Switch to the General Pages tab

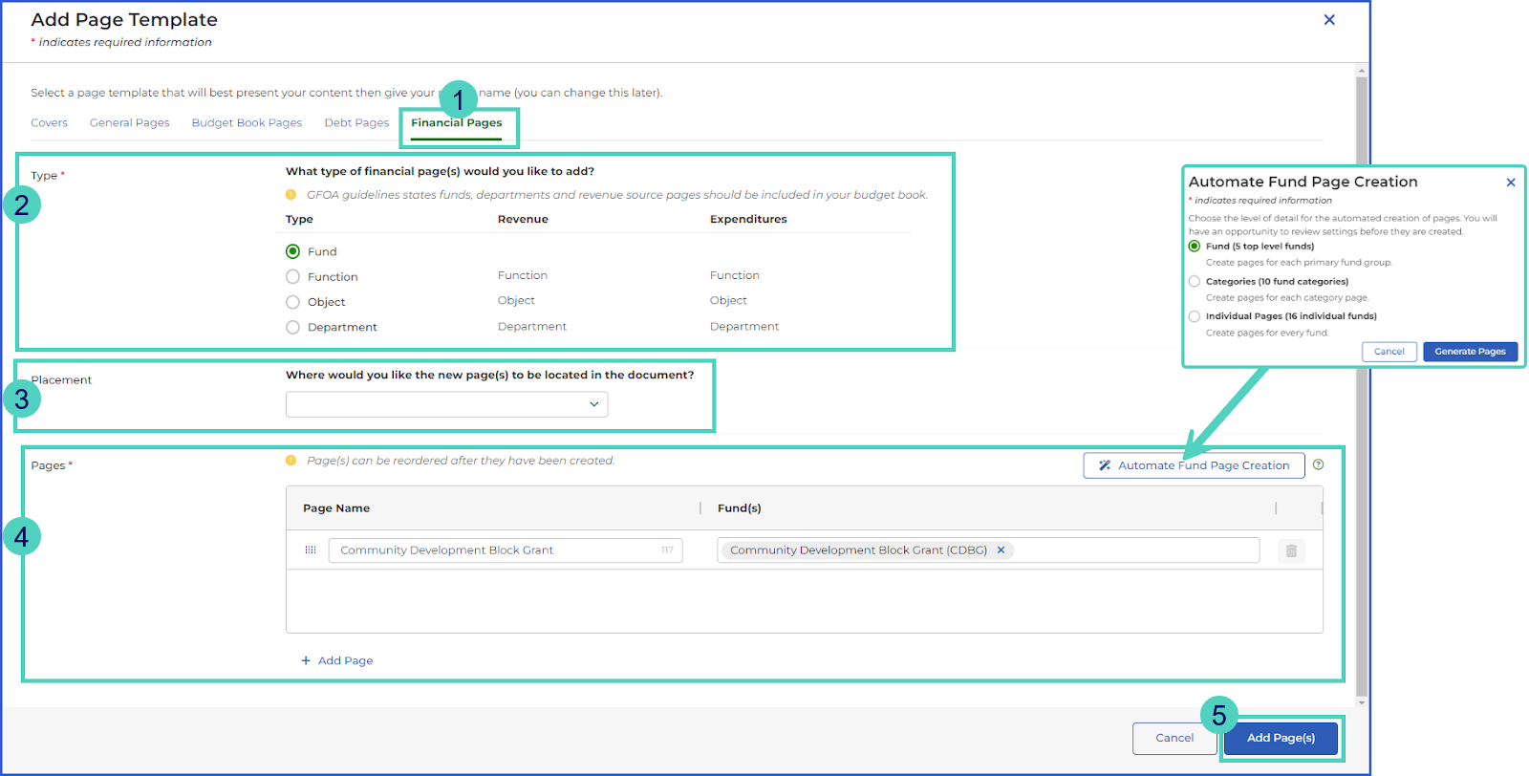pyautogui.click(x=130, y=123)
